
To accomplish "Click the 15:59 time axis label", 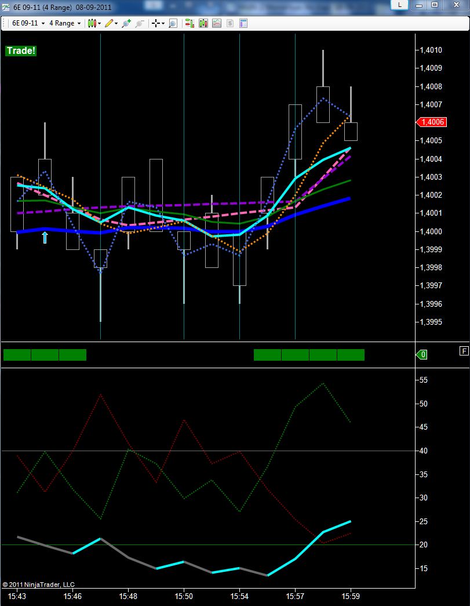I will [351, 596].
